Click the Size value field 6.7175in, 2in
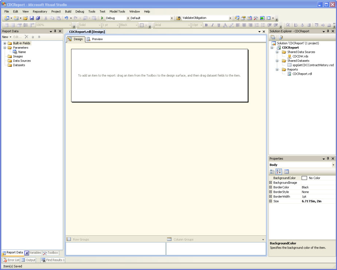The width and height of the screenshot is (337, 270). (318, 201)
